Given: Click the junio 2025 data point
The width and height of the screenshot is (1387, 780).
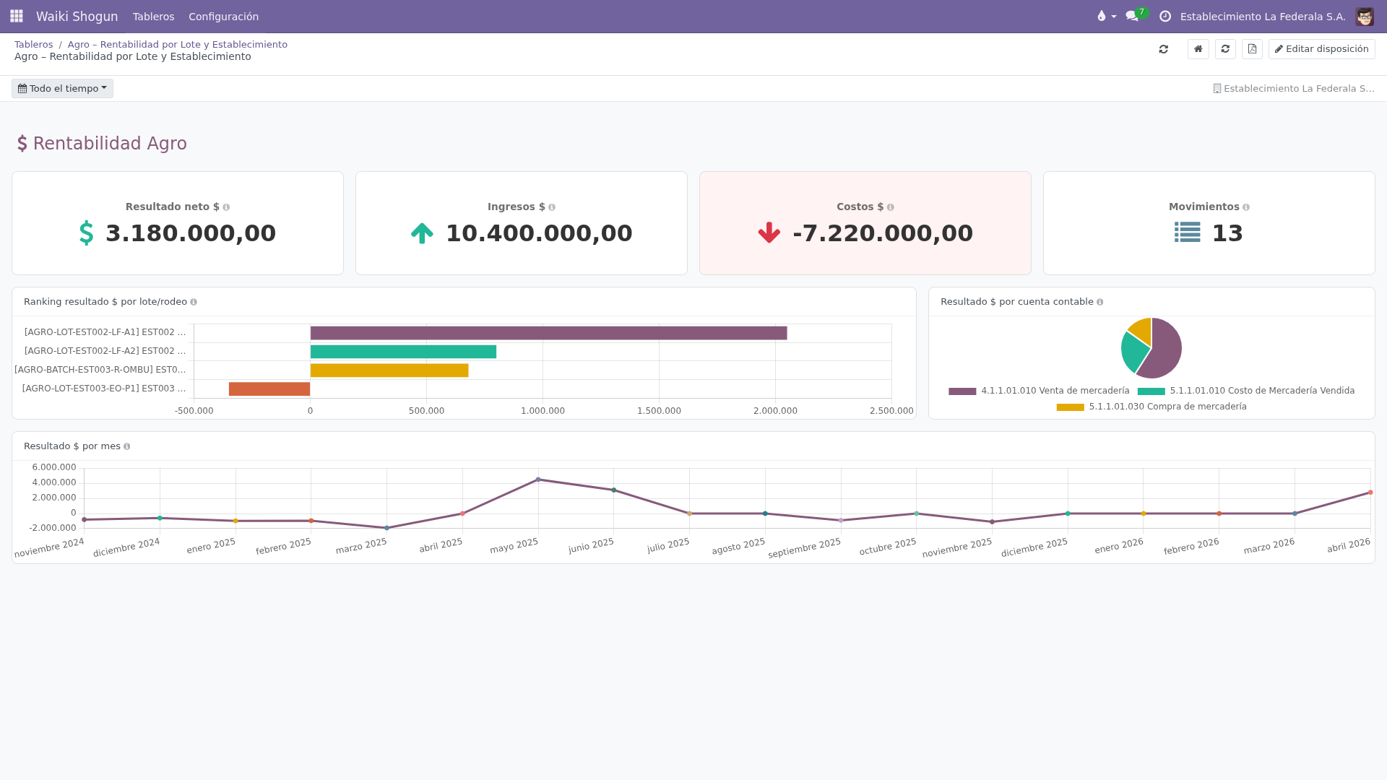Looking at the screenshot, I should click(x=614, y=490).
